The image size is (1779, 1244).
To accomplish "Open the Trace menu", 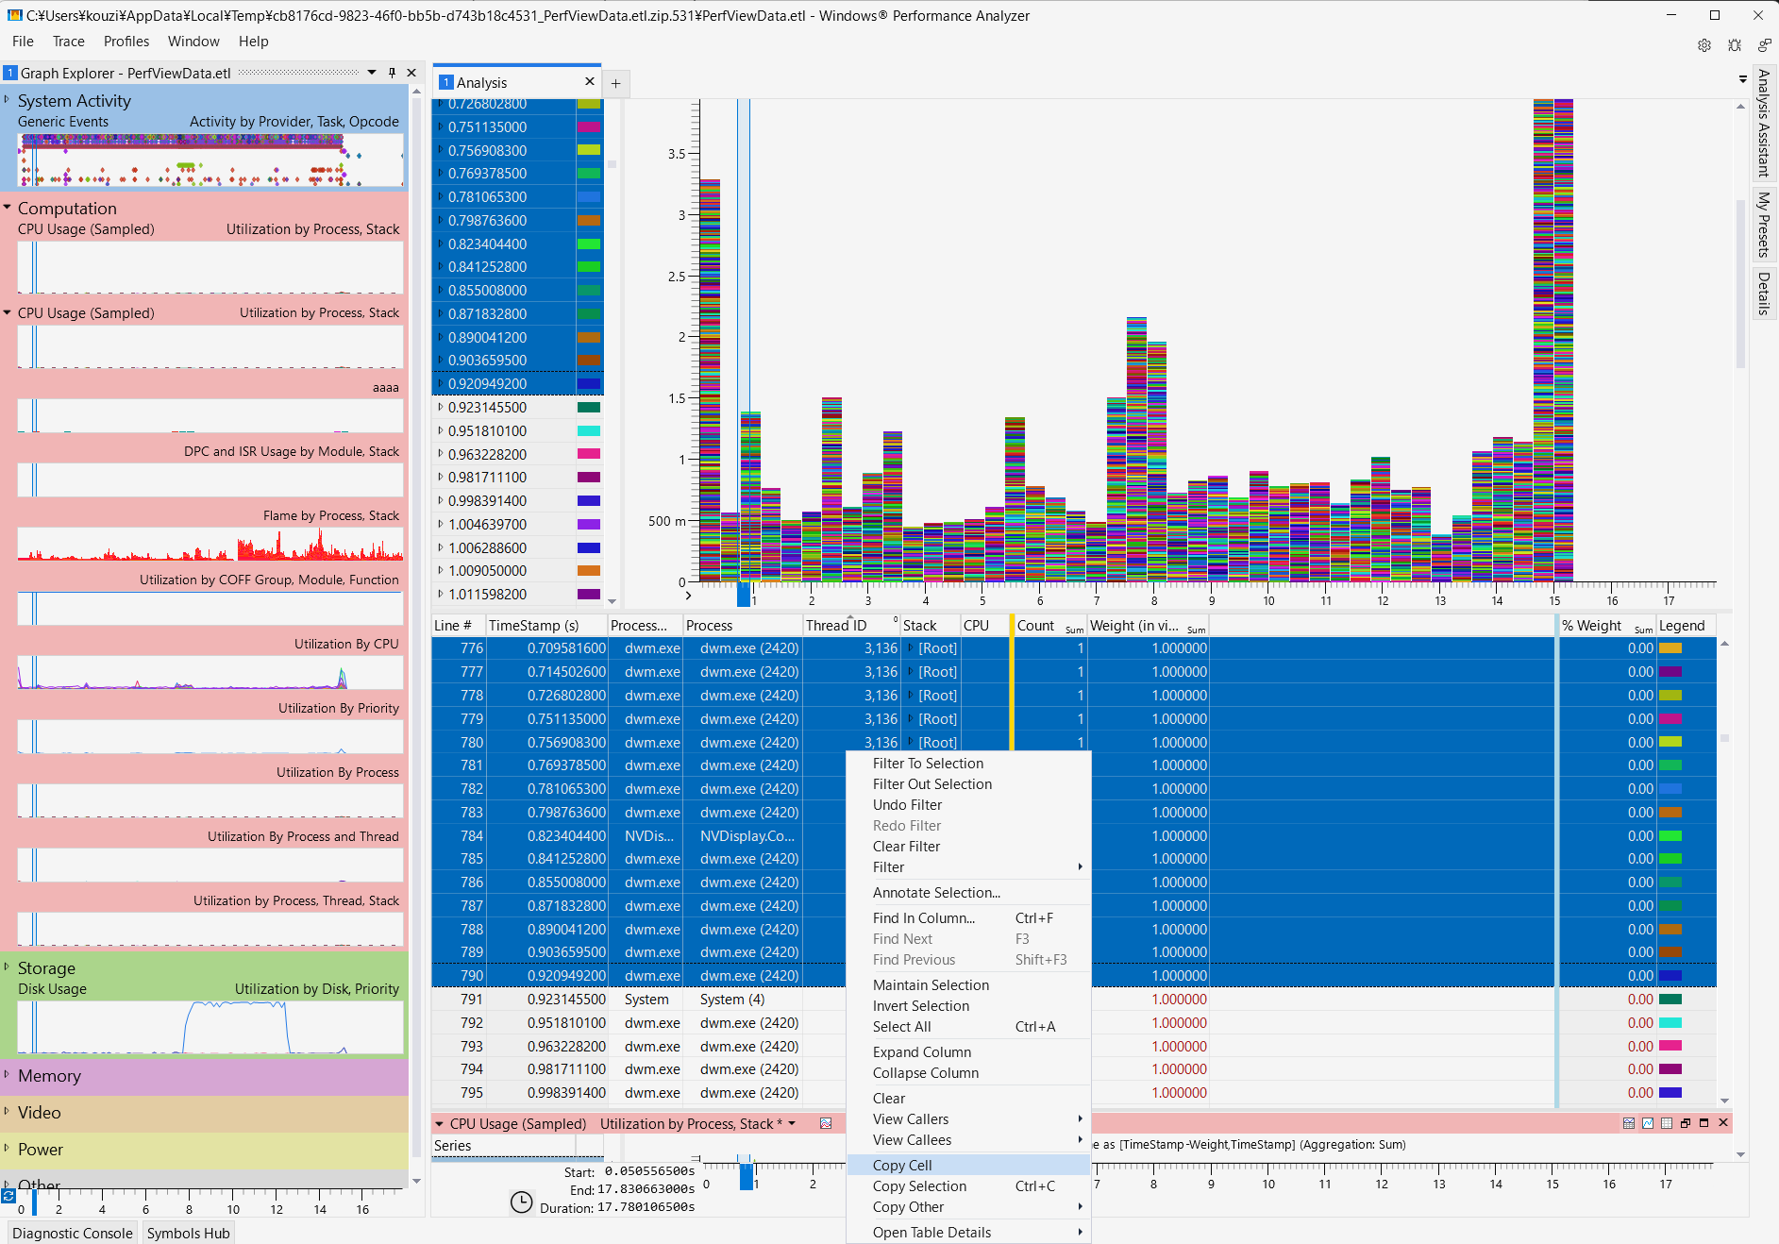I will coord(68,41).
